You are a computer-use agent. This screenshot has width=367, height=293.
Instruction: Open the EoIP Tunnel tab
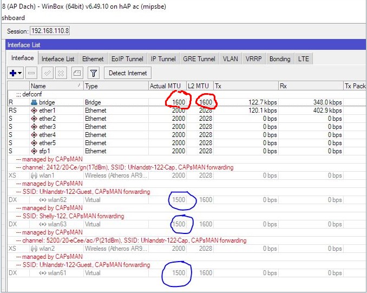pyautogui.click(x=127, y=59)
